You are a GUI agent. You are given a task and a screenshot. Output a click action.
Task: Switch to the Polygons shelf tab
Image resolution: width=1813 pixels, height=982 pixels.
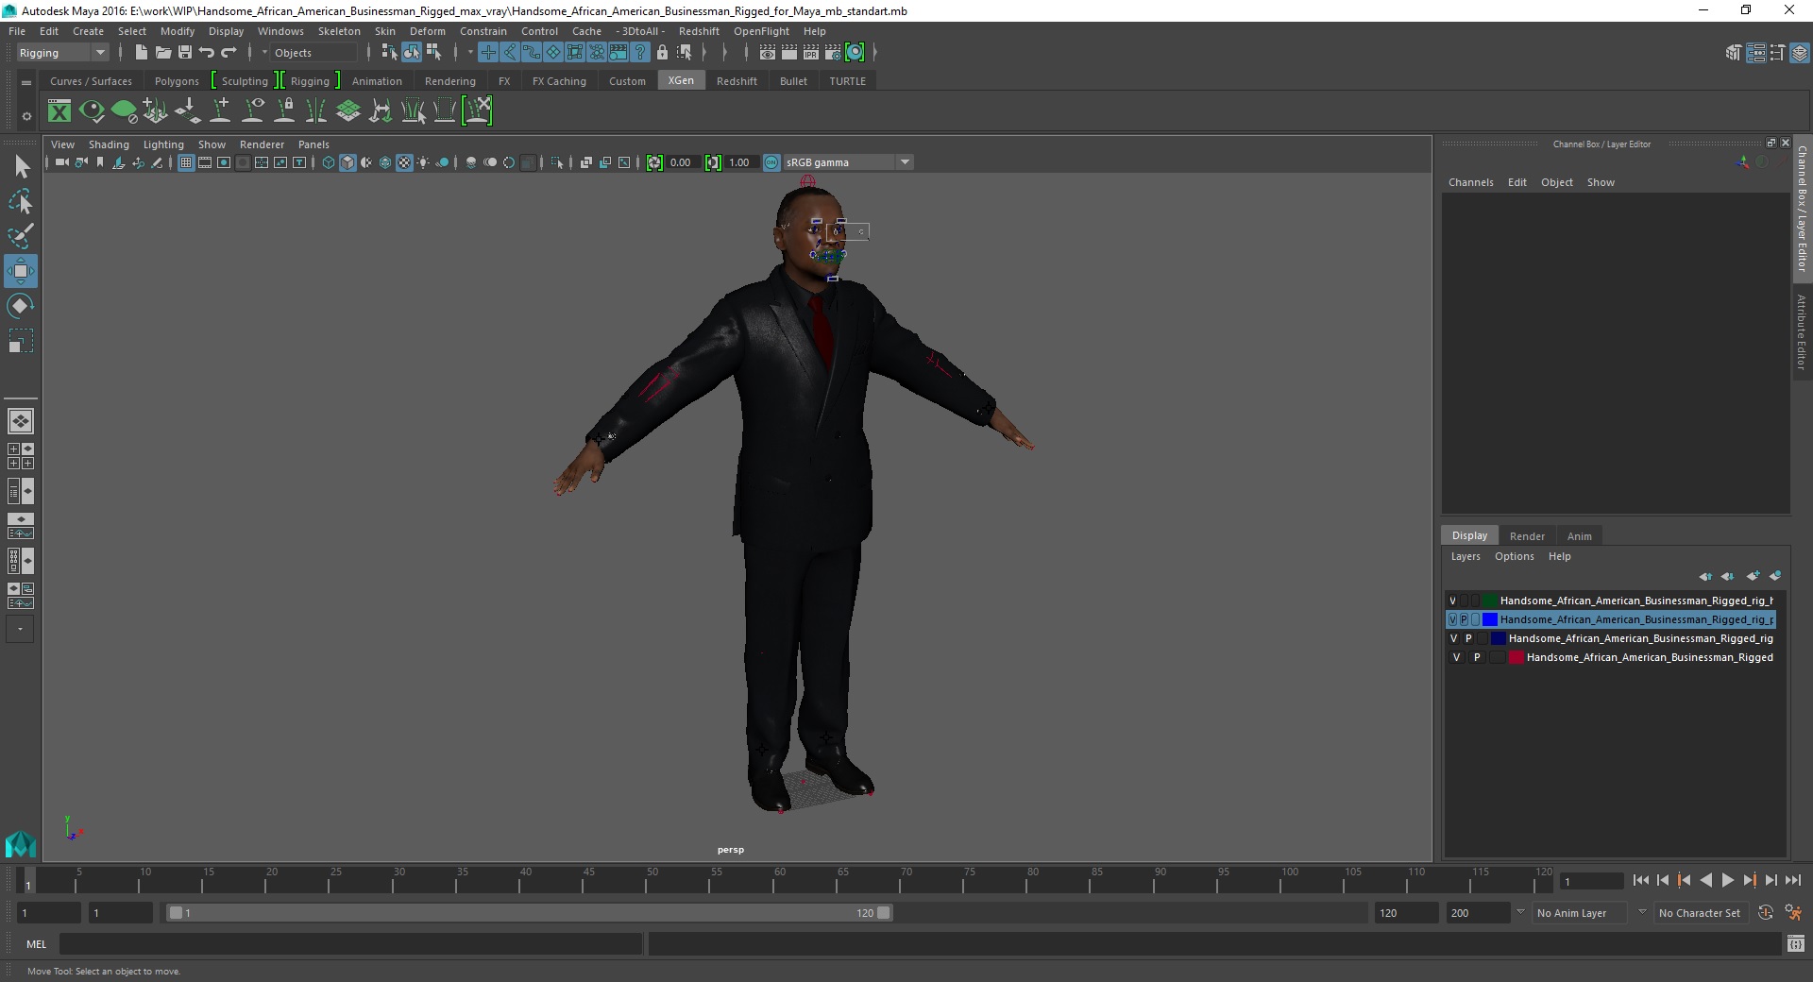pyautogui.click(x=177, y=81)
